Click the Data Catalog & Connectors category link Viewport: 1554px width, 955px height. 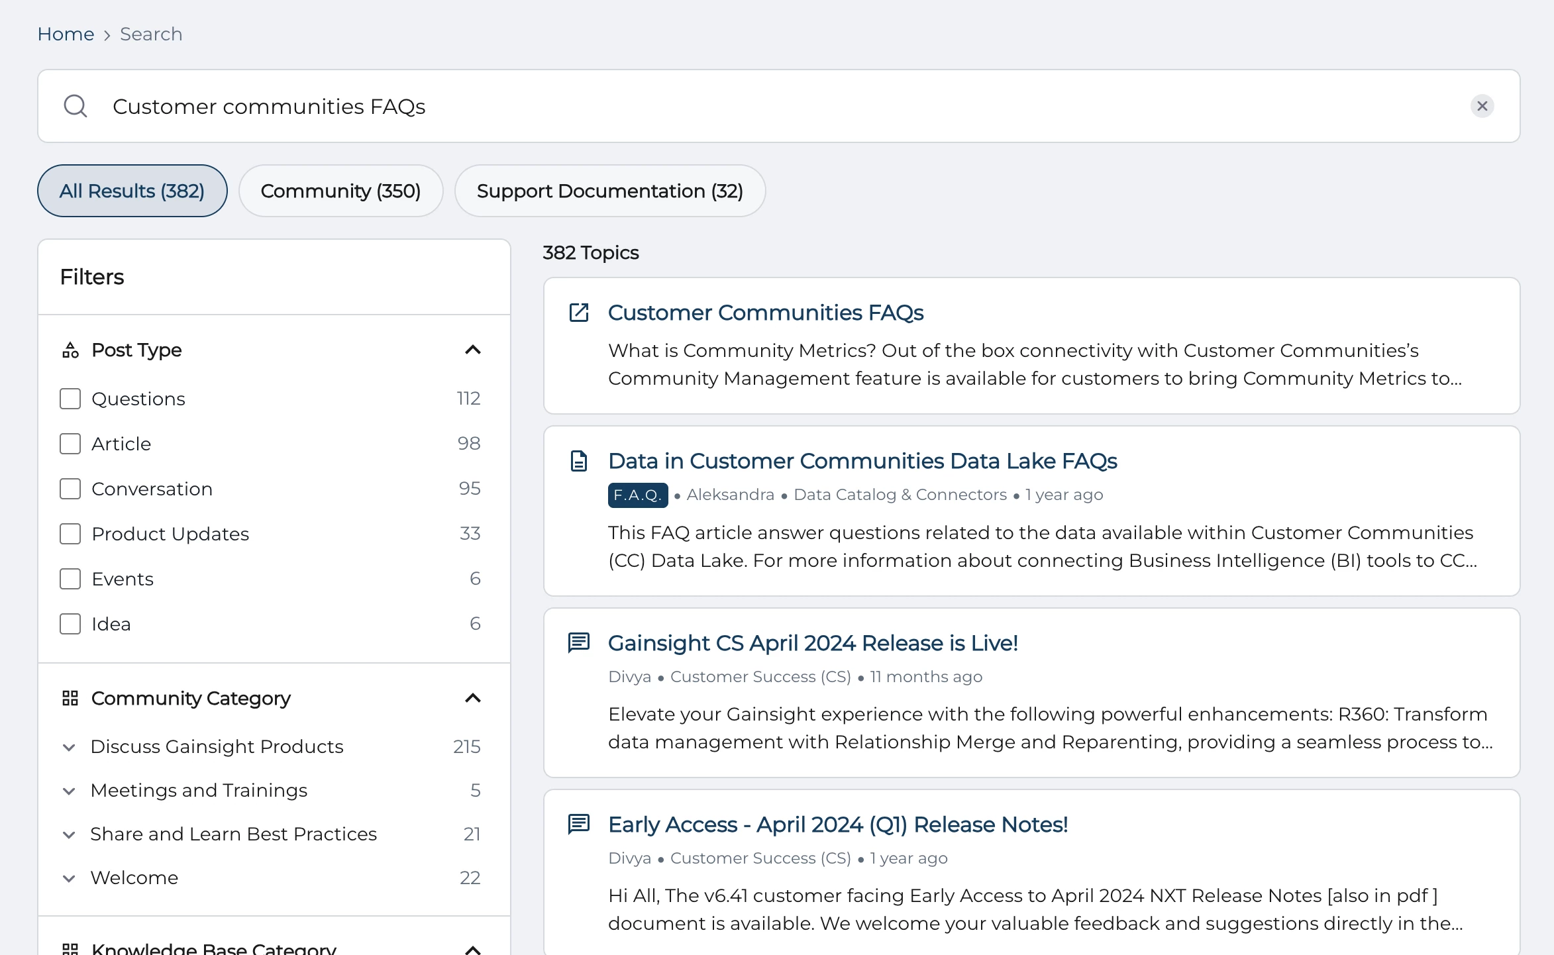[900, 495]
